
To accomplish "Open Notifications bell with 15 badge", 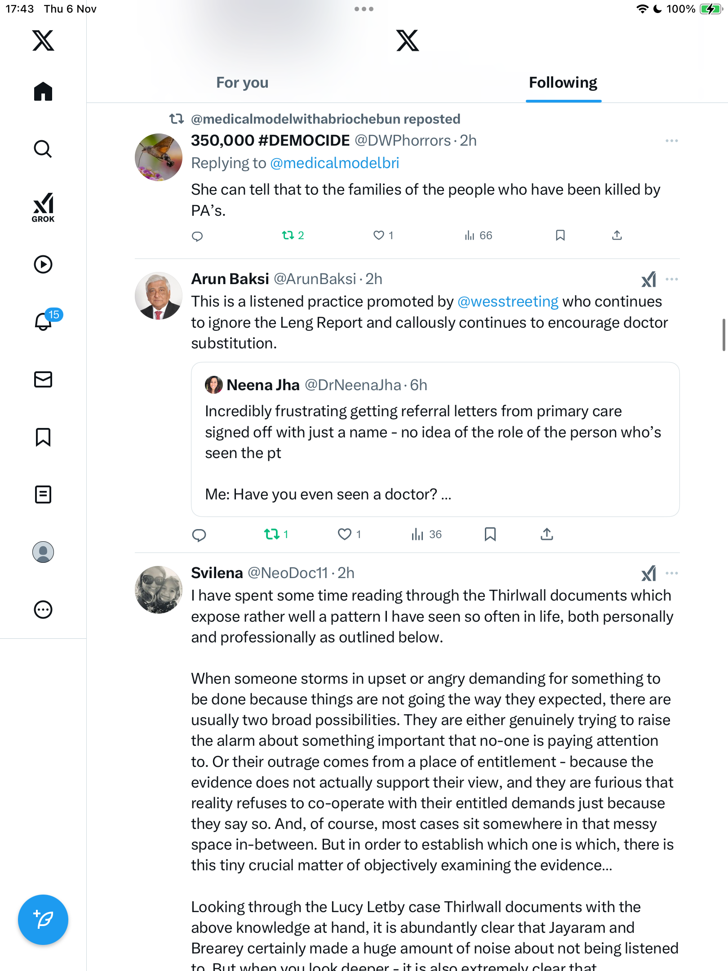I will click(x=44, y=321).
